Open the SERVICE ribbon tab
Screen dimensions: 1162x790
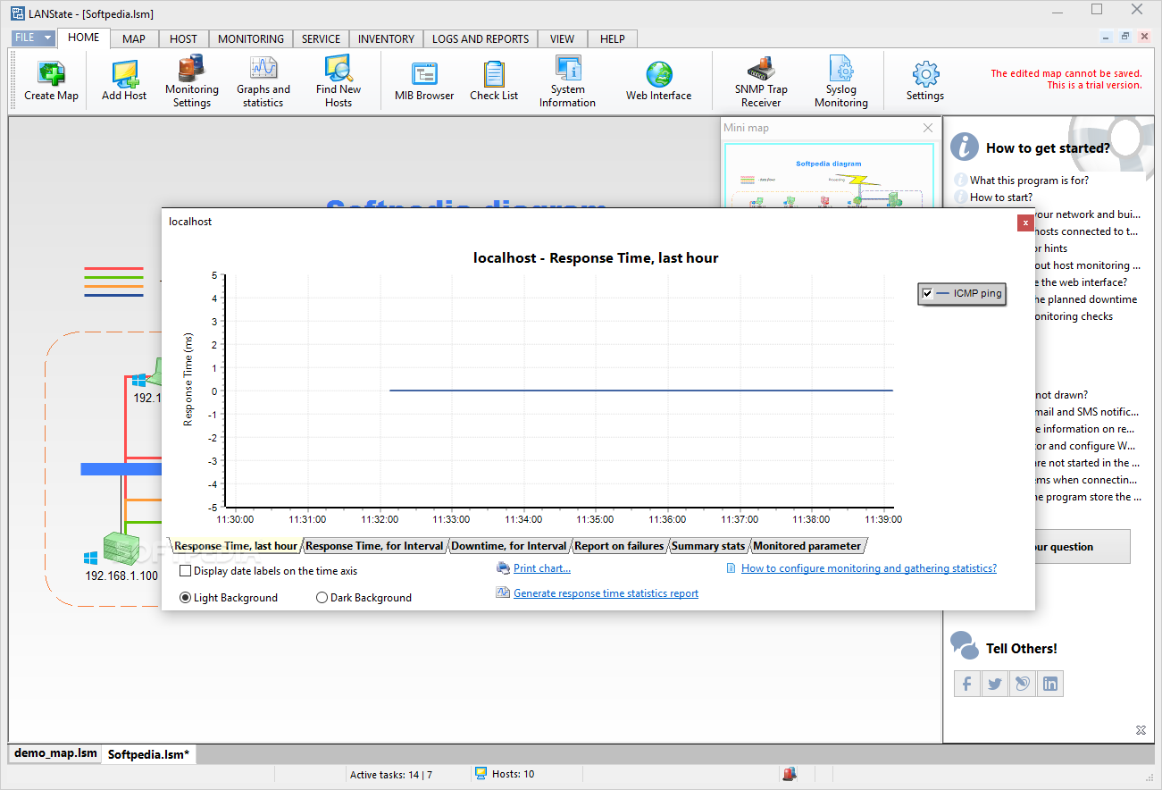[321, 38]
